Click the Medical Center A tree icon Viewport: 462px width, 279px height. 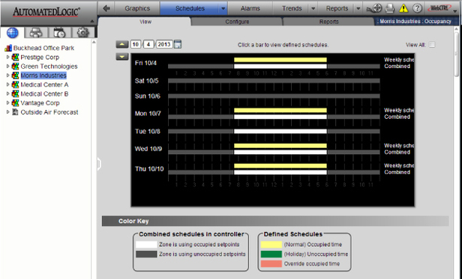tap(15, 85)
